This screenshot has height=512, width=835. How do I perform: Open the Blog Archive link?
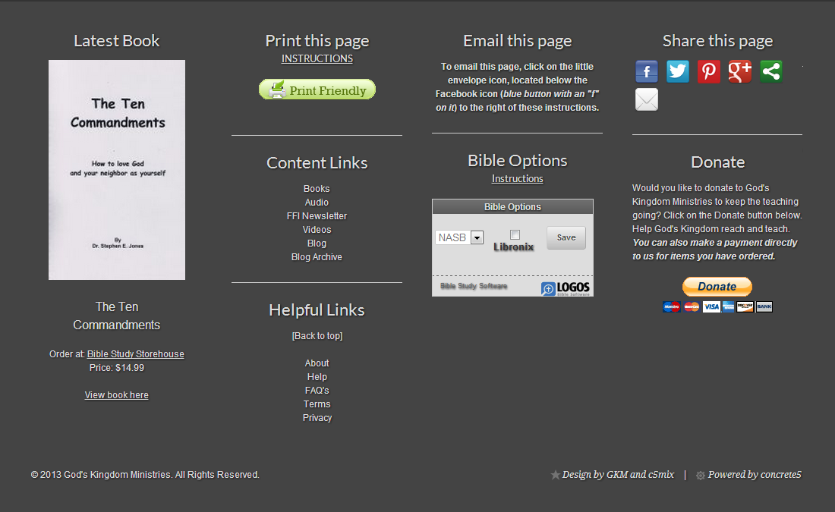tap(317, 257)
